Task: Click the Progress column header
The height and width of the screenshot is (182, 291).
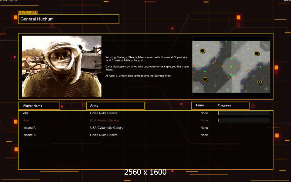Action: pos(224,105)
